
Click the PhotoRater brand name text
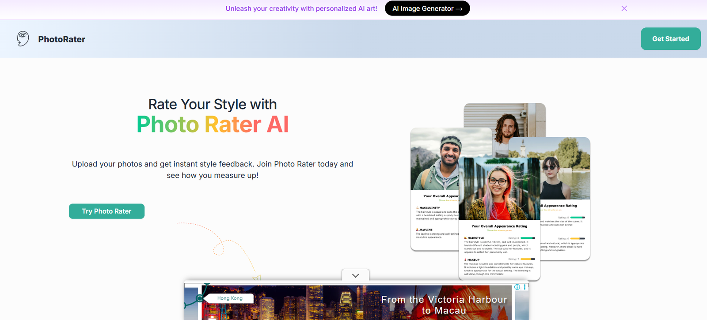click(x=61, y=39)
